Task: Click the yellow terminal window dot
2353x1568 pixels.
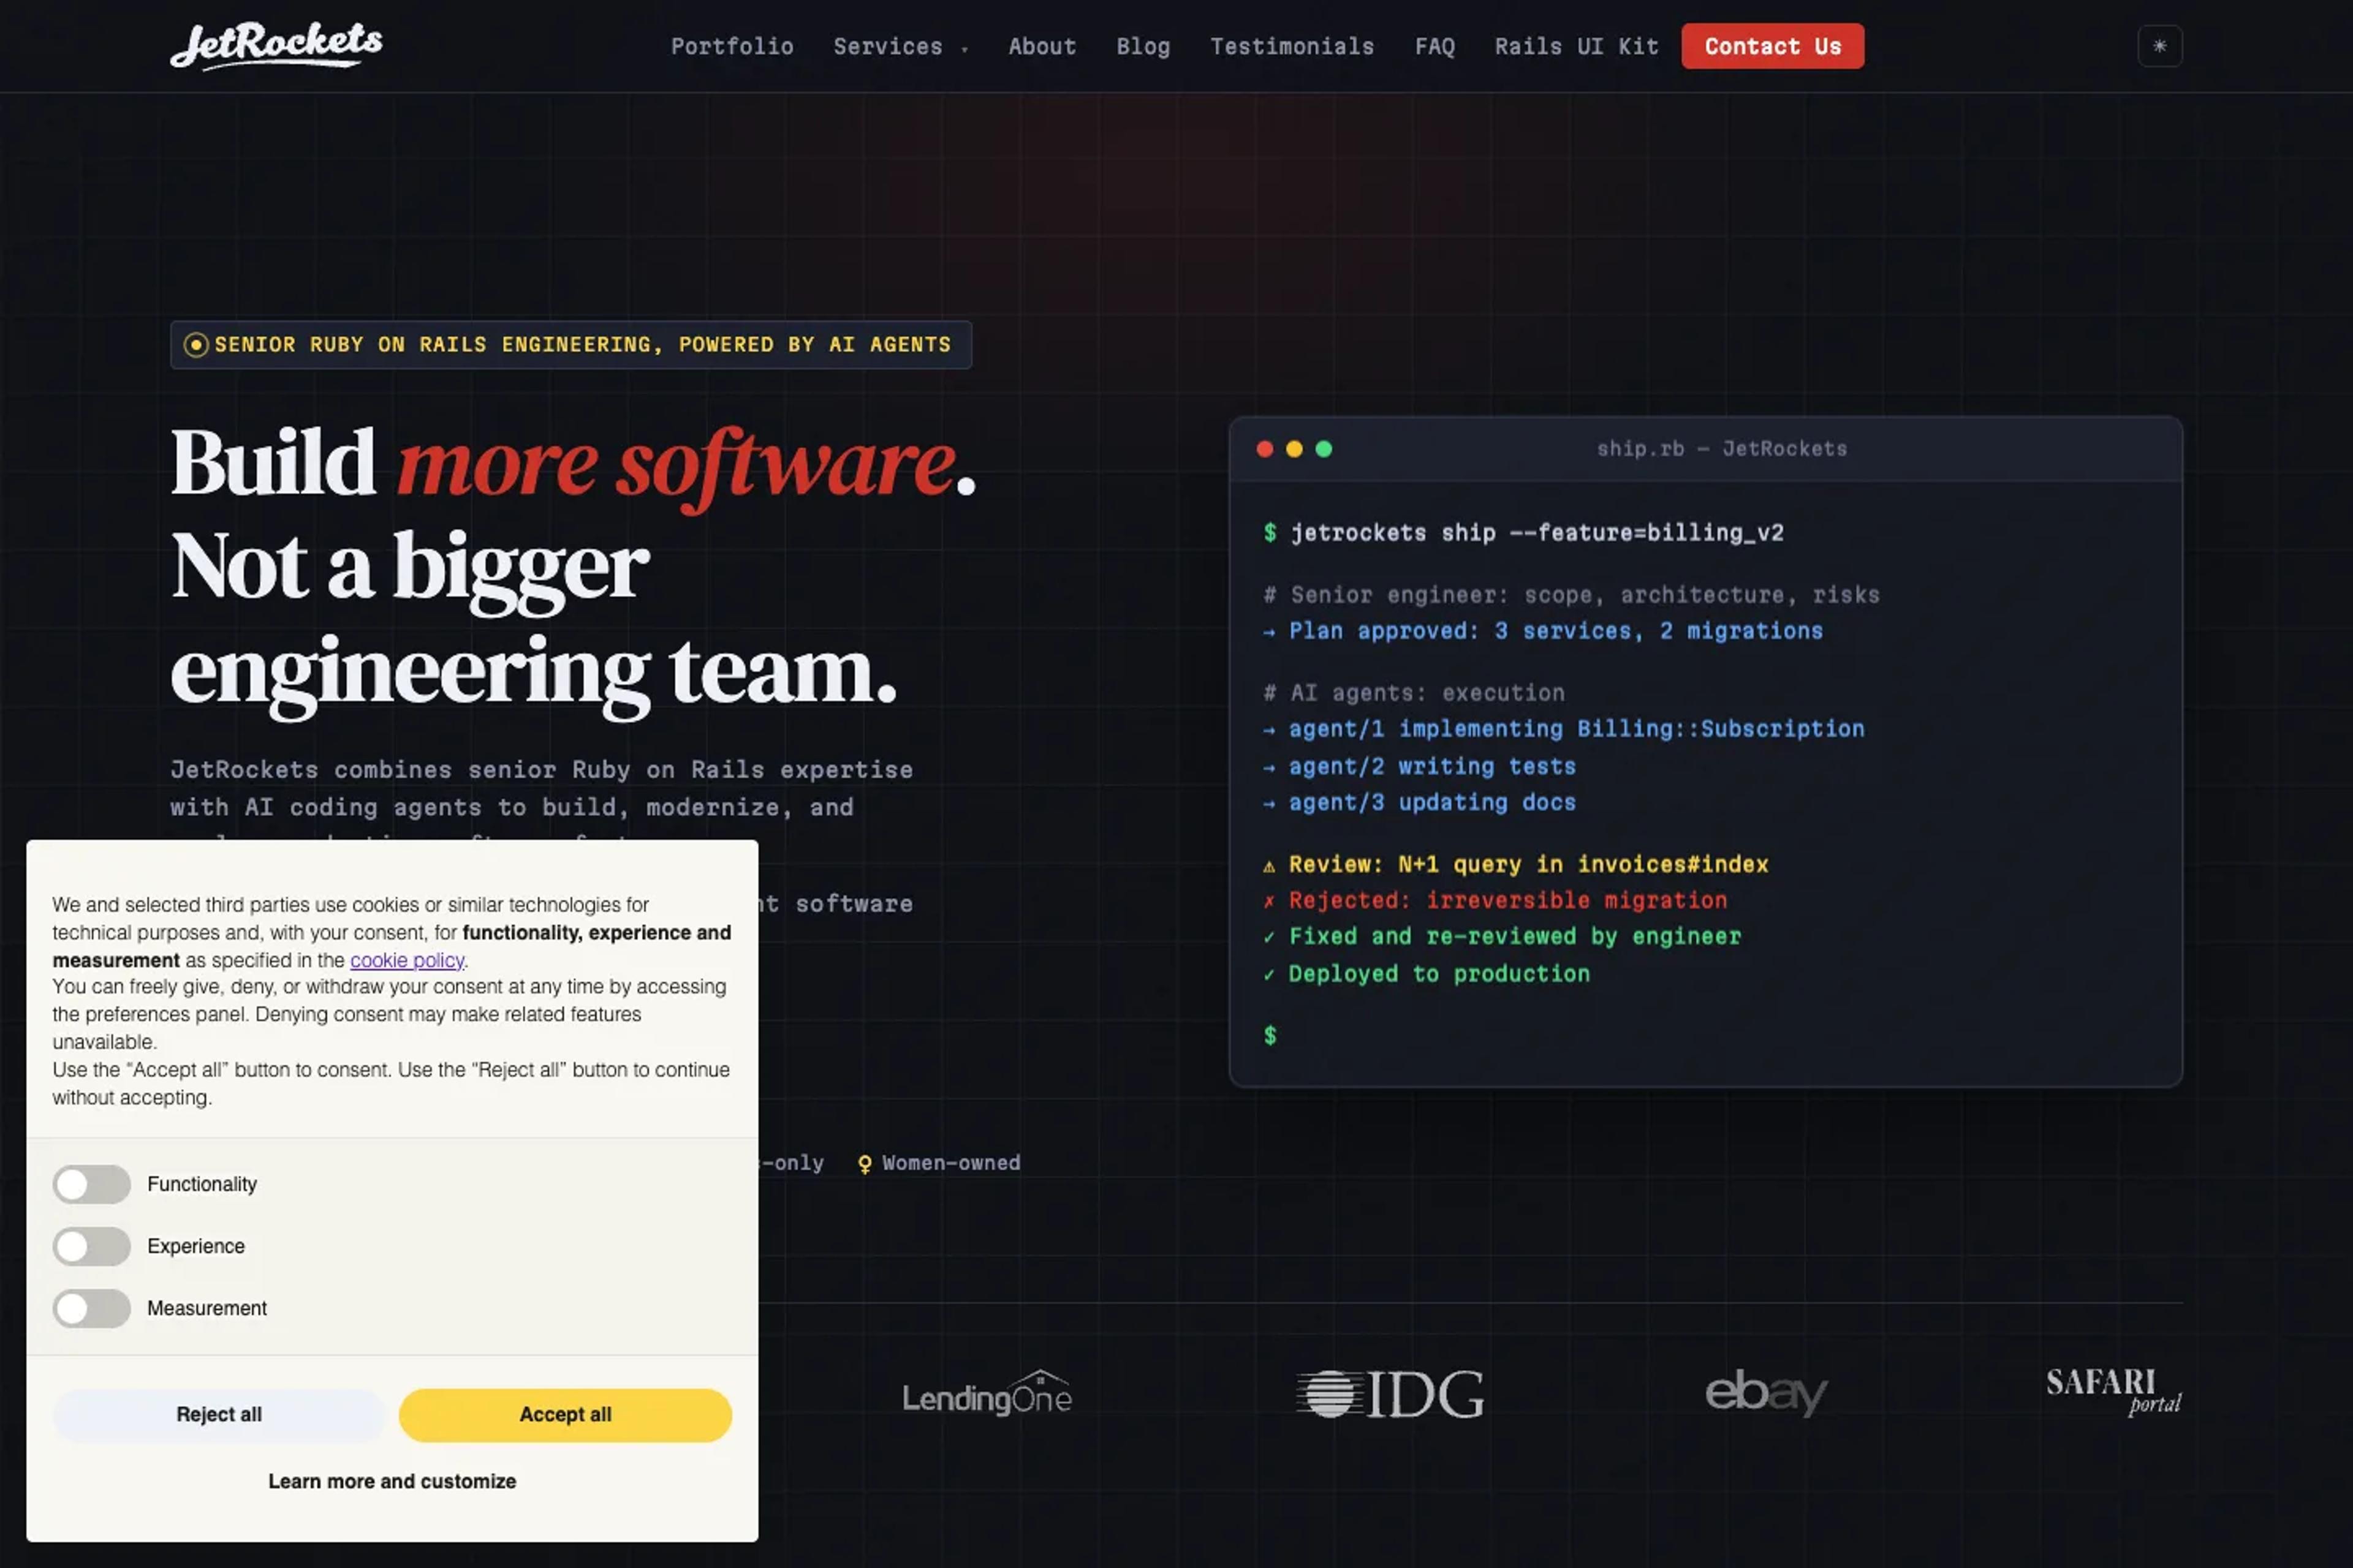Action: click(x=1294, y=449)
